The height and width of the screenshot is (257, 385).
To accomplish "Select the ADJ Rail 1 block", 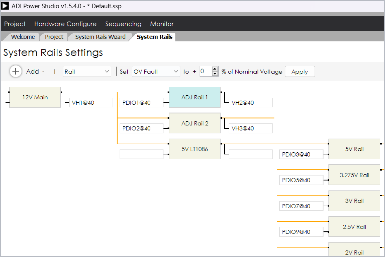I will tap(195, 97).
